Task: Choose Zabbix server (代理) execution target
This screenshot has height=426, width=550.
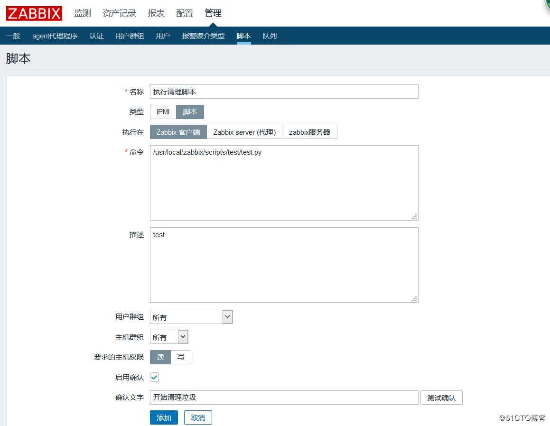Action: pyautogui.click(x=244, y=132)
